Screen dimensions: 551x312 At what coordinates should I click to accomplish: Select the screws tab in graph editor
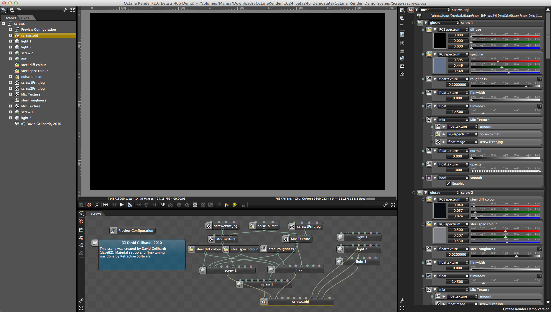point(96,214)
